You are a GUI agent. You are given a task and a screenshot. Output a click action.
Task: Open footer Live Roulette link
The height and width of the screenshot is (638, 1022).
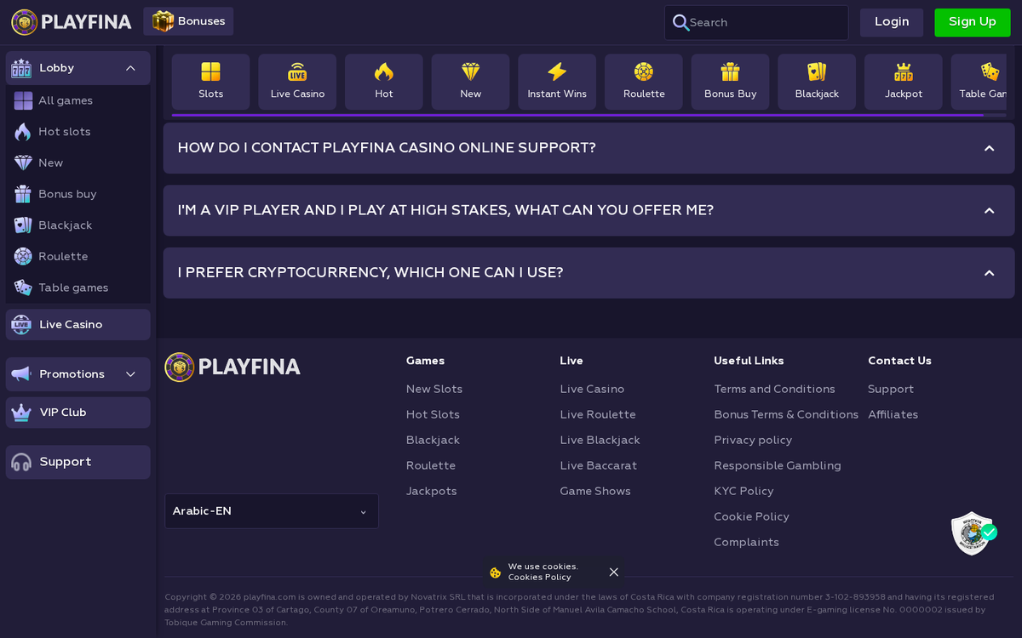click(x=598, y=414)
